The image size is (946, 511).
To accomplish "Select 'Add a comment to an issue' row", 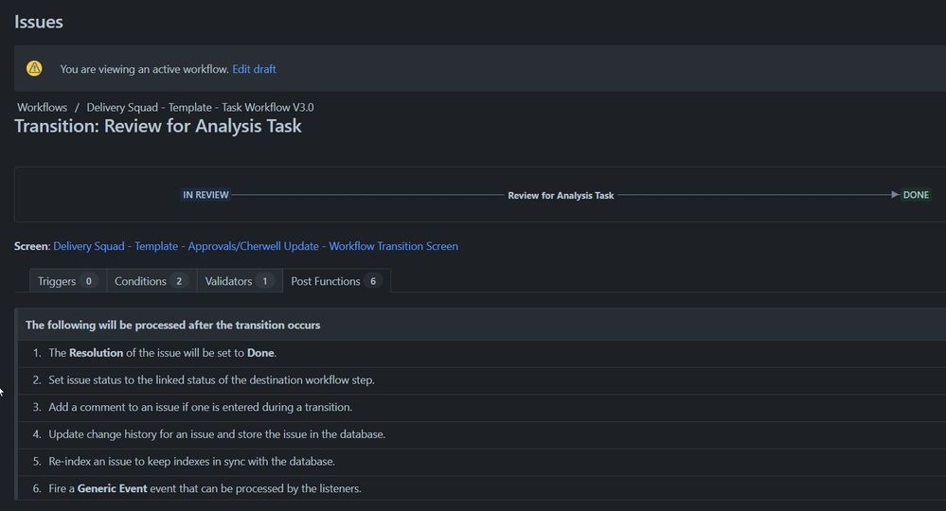I will [481, 407].
